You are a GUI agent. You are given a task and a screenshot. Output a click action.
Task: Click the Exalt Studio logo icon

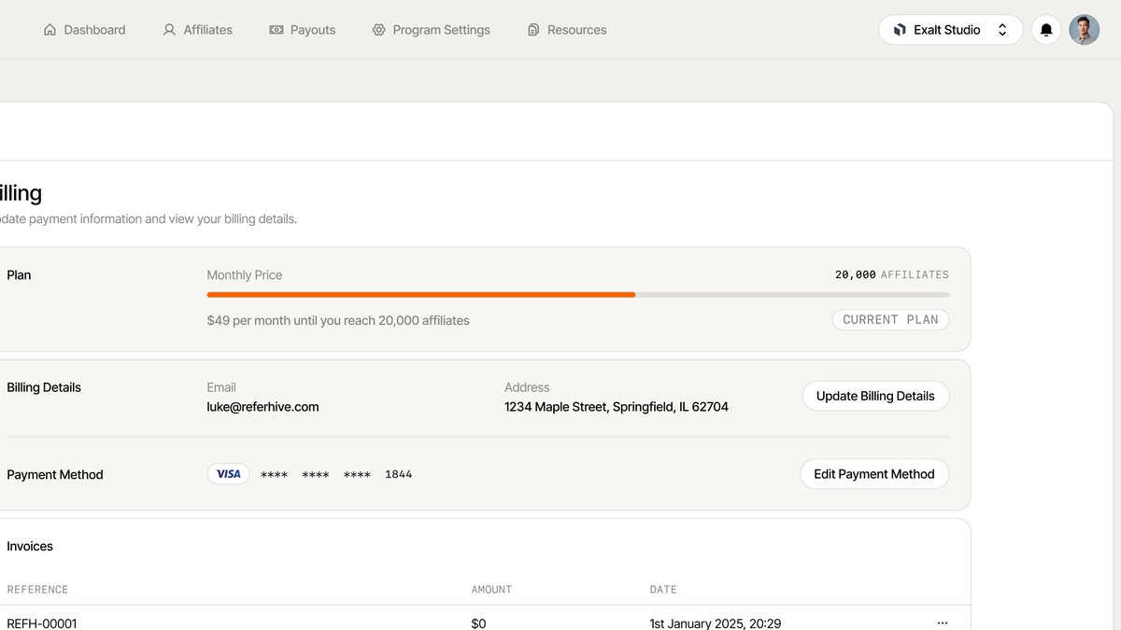[900, 30]
